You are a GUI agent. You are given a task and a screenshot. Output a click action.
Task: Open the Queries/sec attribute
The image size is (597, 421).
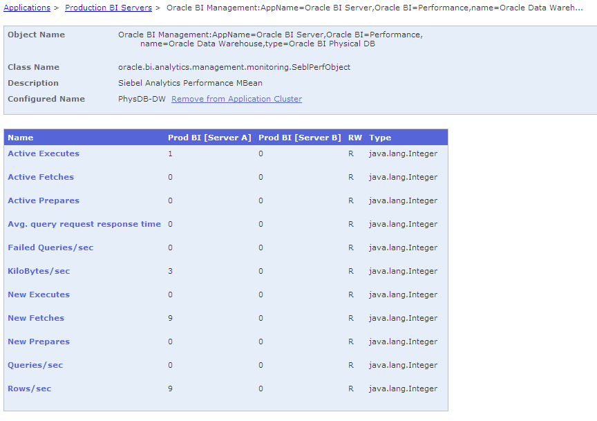point(35,365)
